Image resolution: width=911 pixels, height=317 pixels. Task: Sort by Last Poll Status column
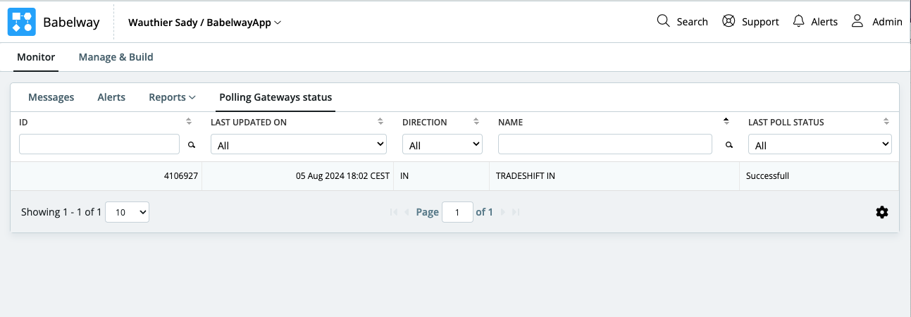(886, 122)
